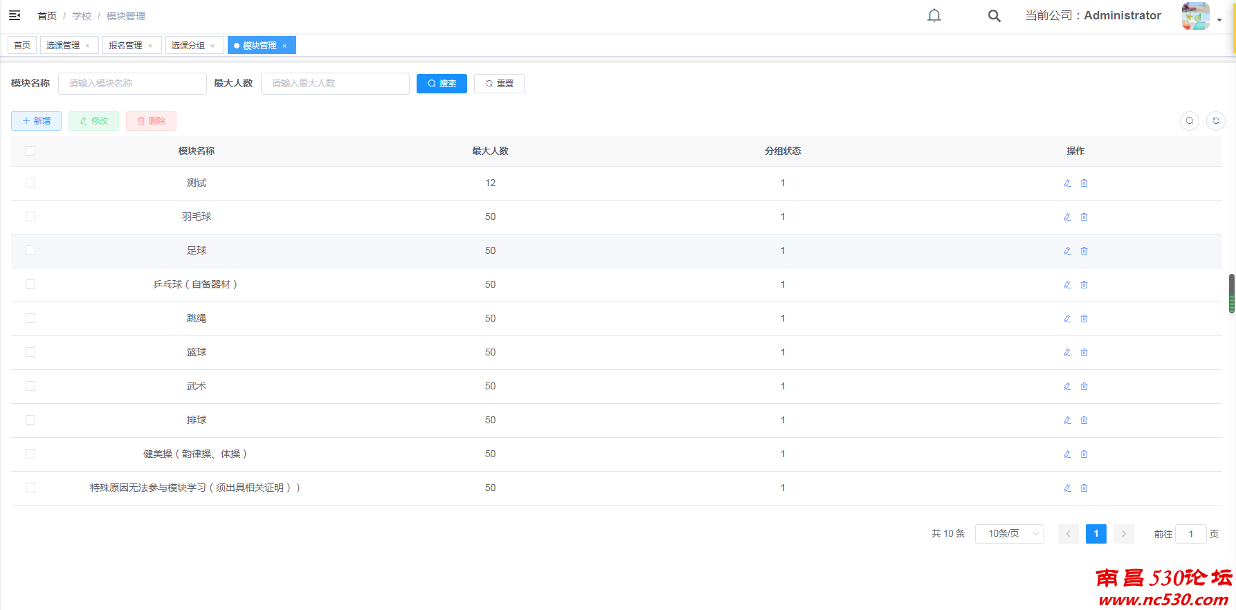Open the 10条/页 page size dropdown
Viewport: 1236px width, 610px height.
coord(1009,534)
